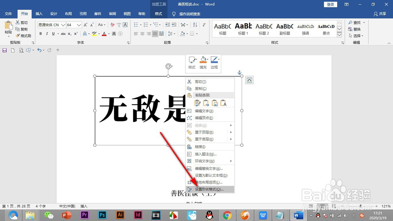Viewport: 393px width, 221px height.
Task: Decrease paragraph indent
Action: pos(167,25)
